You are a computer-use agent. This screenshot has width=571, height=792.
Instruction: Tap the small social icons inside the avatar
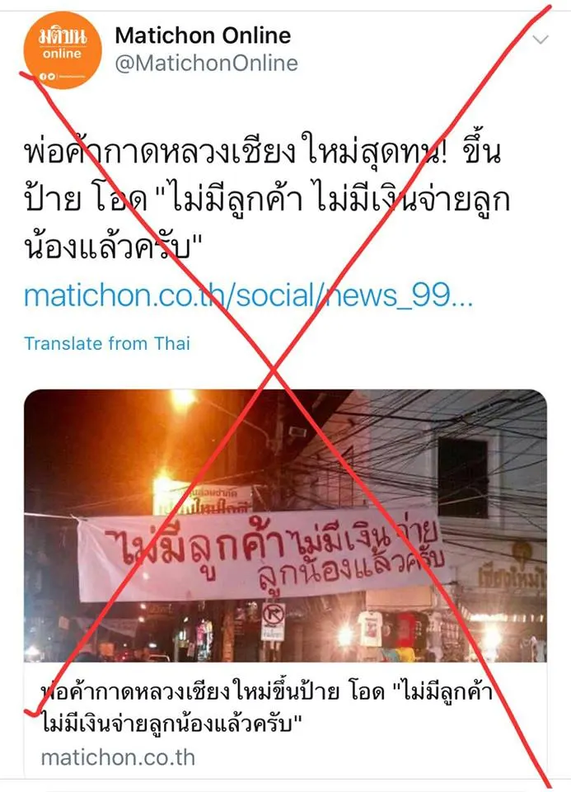point(49,77)
